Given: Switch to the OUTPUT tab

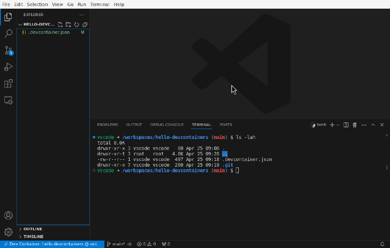Looking at the screenshot, I should pos(134,125).
